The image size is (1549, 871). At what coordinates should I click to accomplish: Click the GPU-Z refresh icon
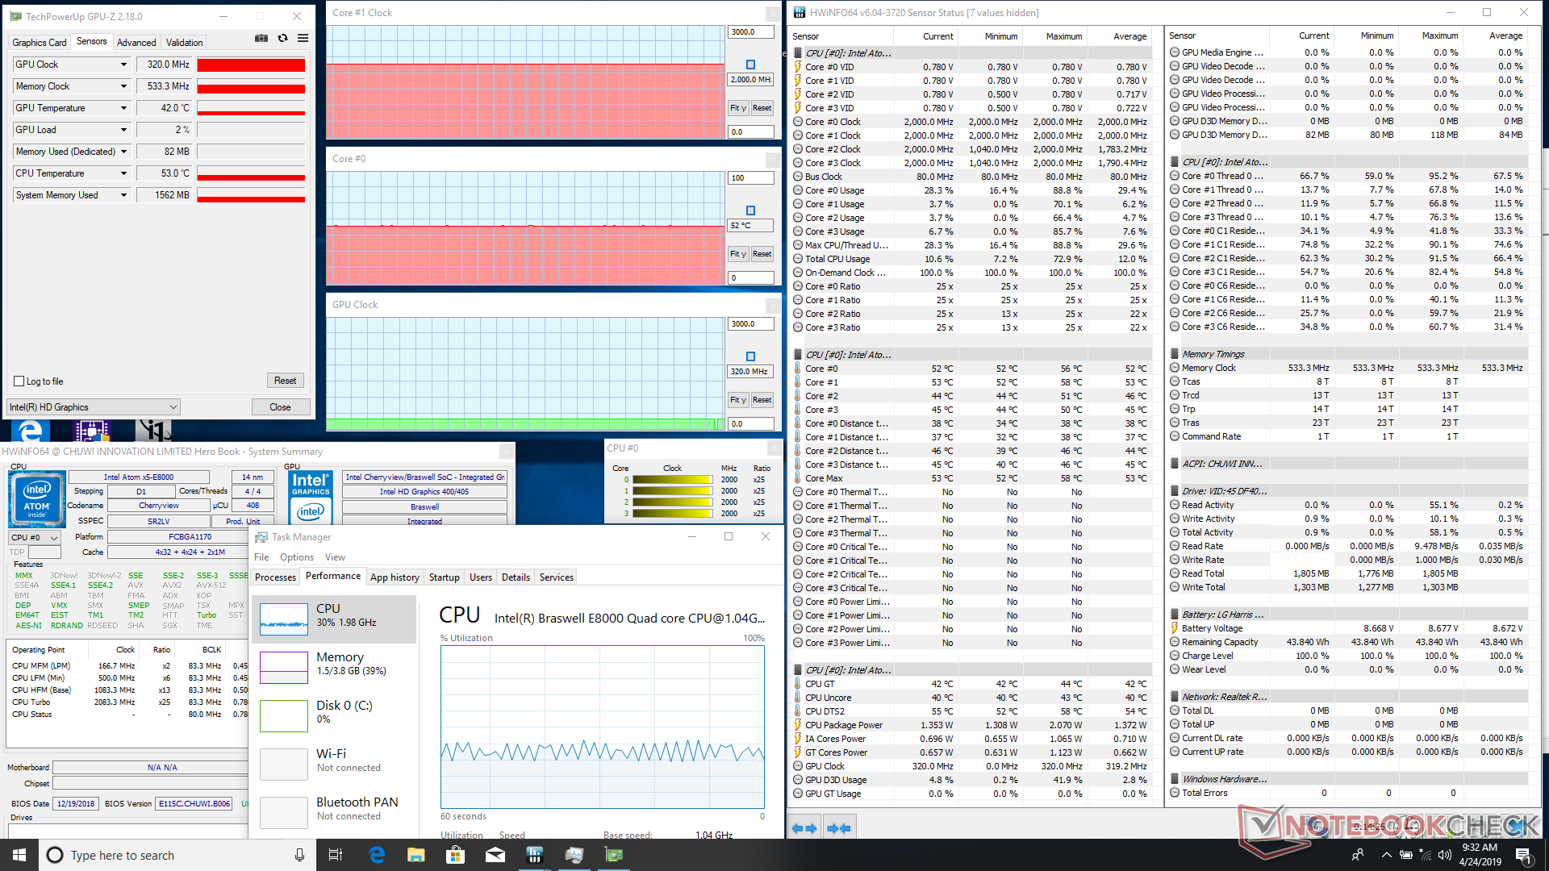click(x=282, y=38)
